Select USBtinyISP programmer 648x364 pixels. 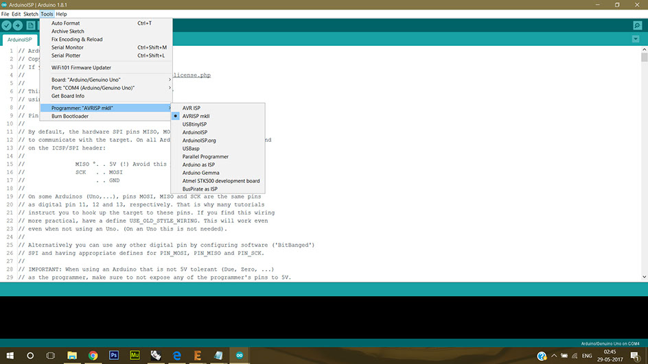coord(218,124)
